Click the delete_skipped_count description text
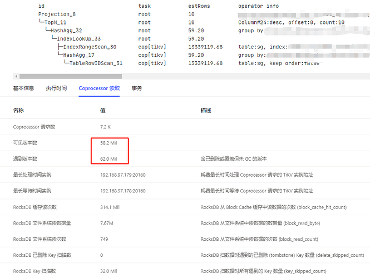This screenshot has width=370, height=278. coord(282,255)
